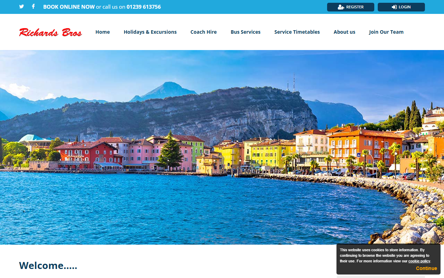Image resolution: width=444 pixels, height=278 pixels.
Task: Select the REGISTER button text
Action: point(355,7)
